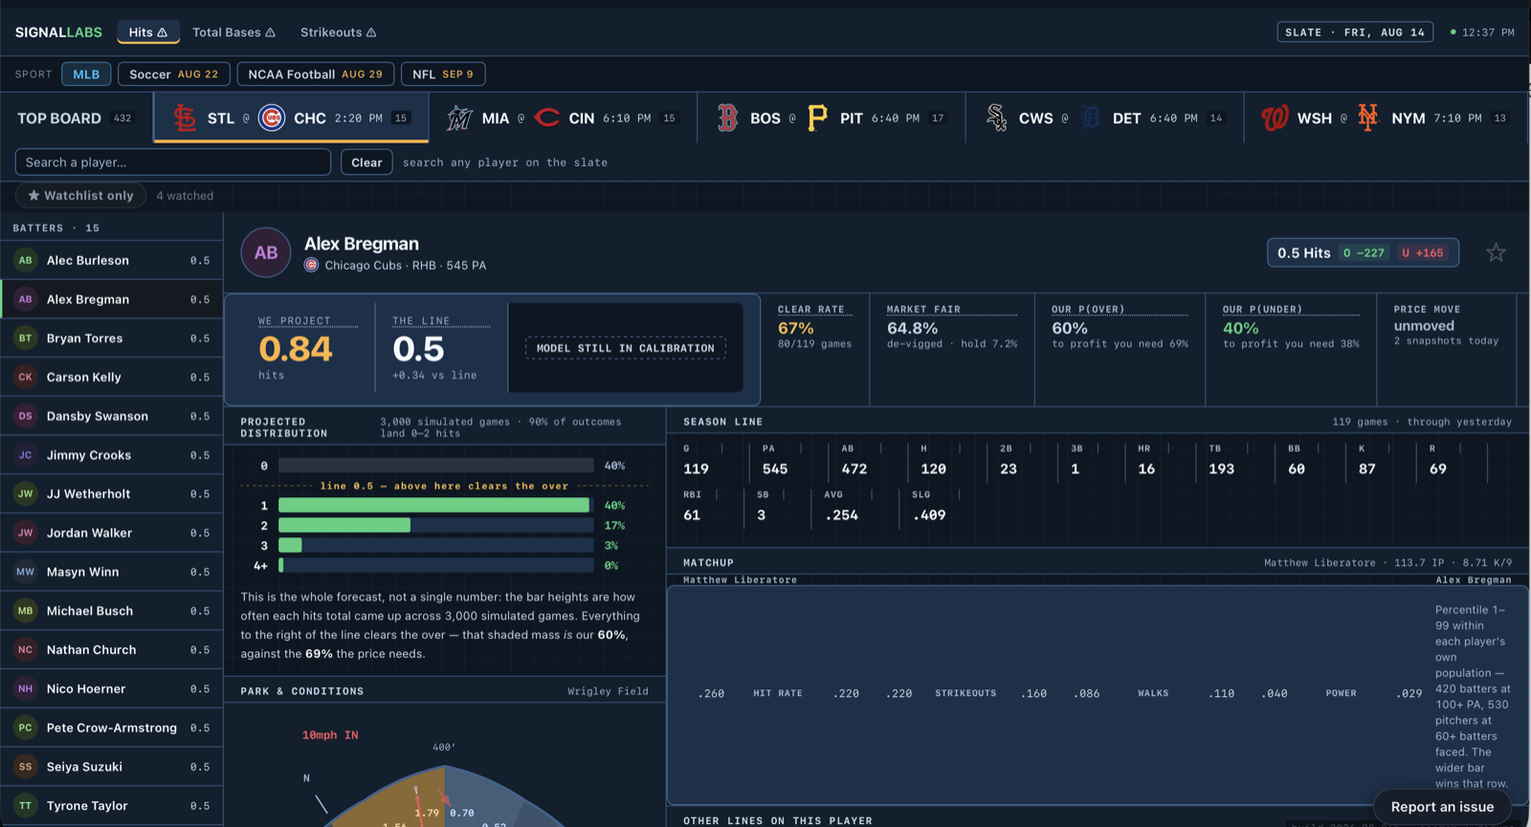Click the Pirates team logo
This screenshot has width=1531, height=827.
817,119
